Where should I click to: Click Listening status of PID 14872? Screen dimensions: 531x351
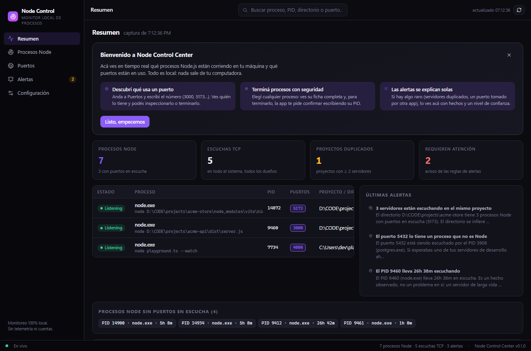pos(111,208)
